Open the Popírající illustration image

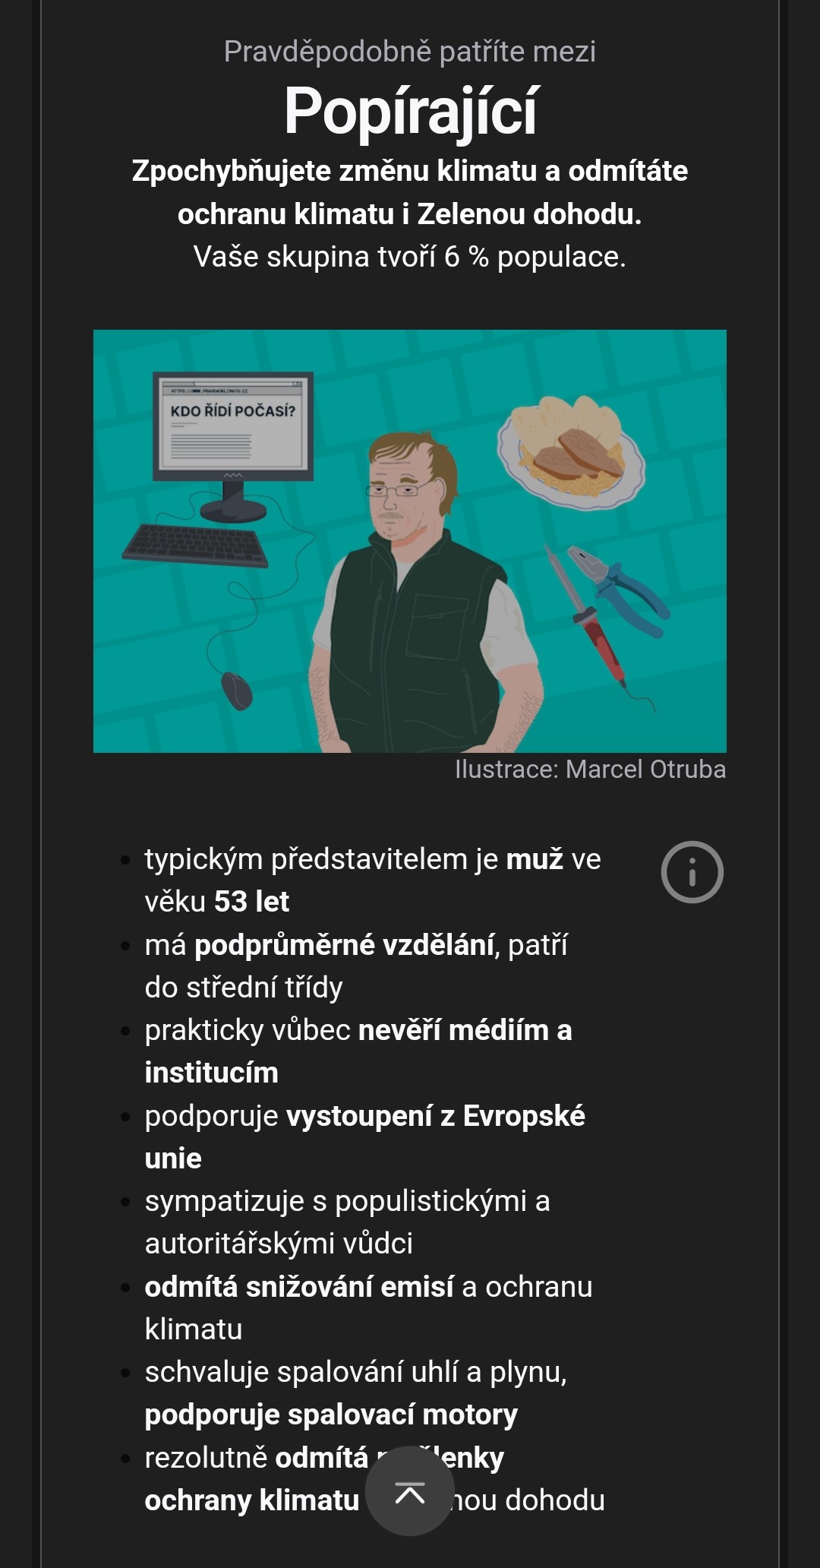410,541
